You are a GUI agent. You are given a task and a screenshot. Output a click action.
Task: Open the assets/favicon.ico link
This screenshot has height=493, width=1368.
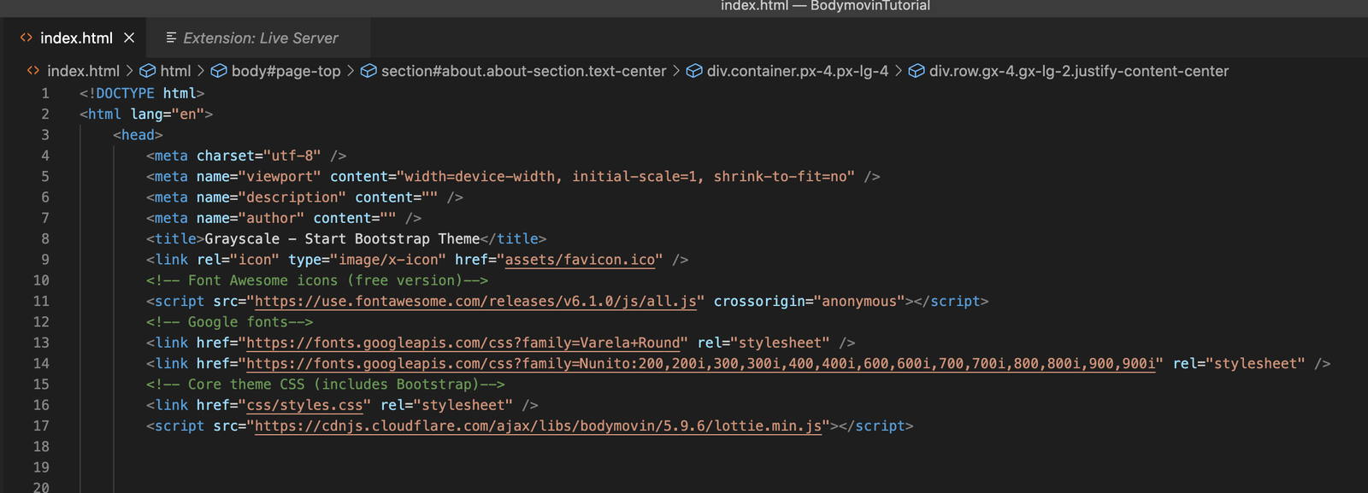(580, 260)
